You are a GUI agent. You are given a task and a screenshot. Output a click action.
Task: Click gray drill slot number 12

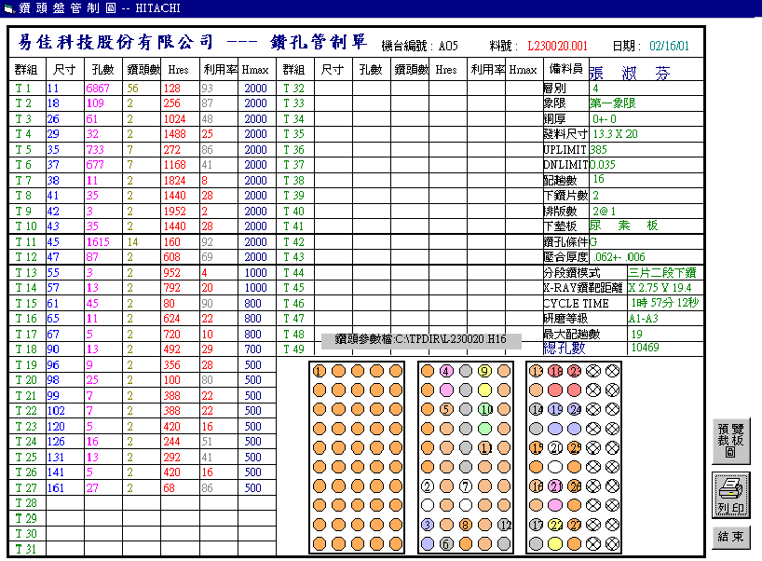pos(505,525)
